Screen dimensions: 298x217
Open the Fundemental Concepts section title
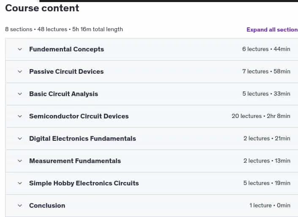(66, 49)
